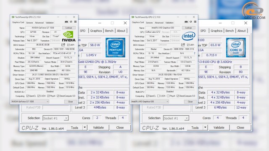Click refresh icon in NVIDIA GPU-Z window
269x151 pixels.
[71, 22]
